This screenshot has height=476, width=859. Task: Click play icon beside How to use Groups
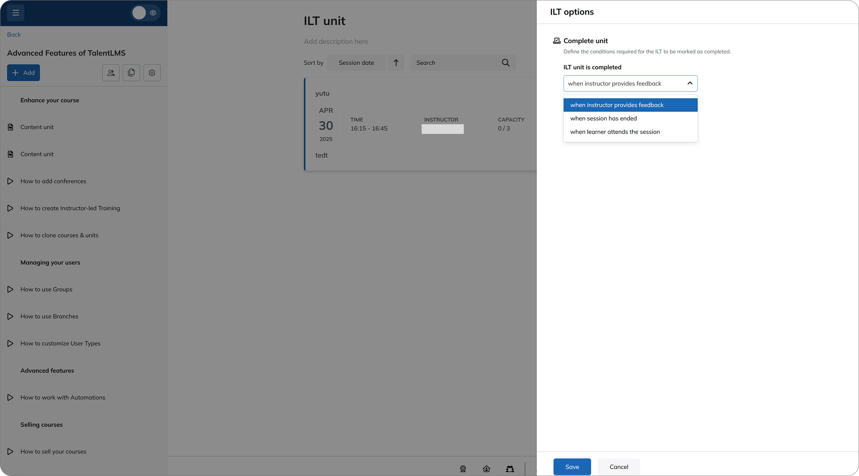tap(10, 289)
